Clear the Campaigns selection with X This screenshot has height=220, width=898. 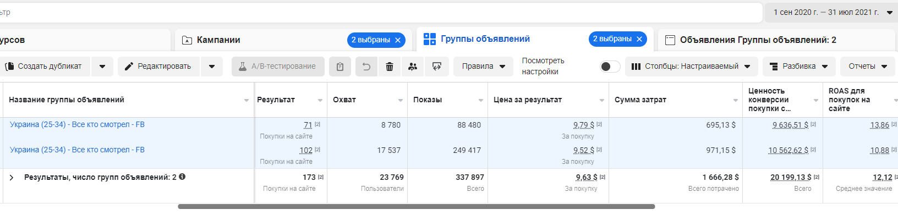(x=398, y=40)
